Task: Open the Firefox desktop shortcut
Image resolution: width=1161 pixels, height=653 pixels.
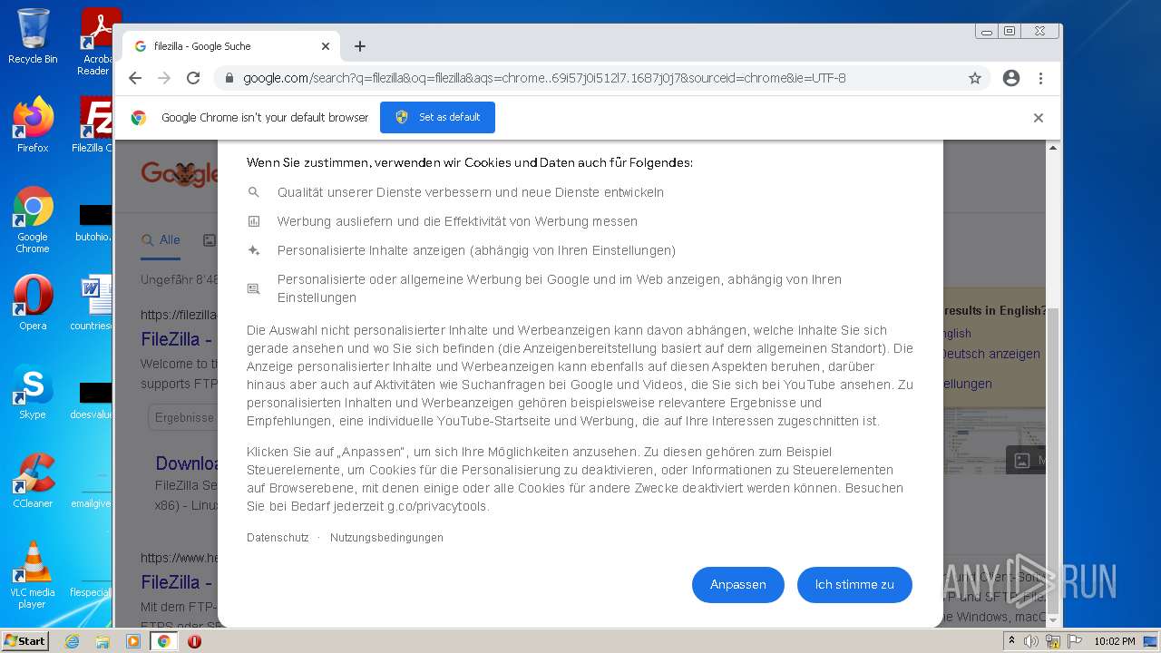Action: pos(33,125)
